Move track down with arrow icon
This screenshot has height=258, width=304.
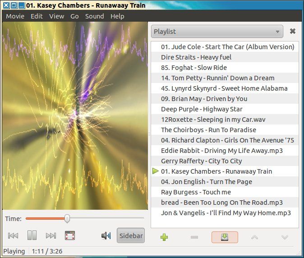click(x=285, y=237)
